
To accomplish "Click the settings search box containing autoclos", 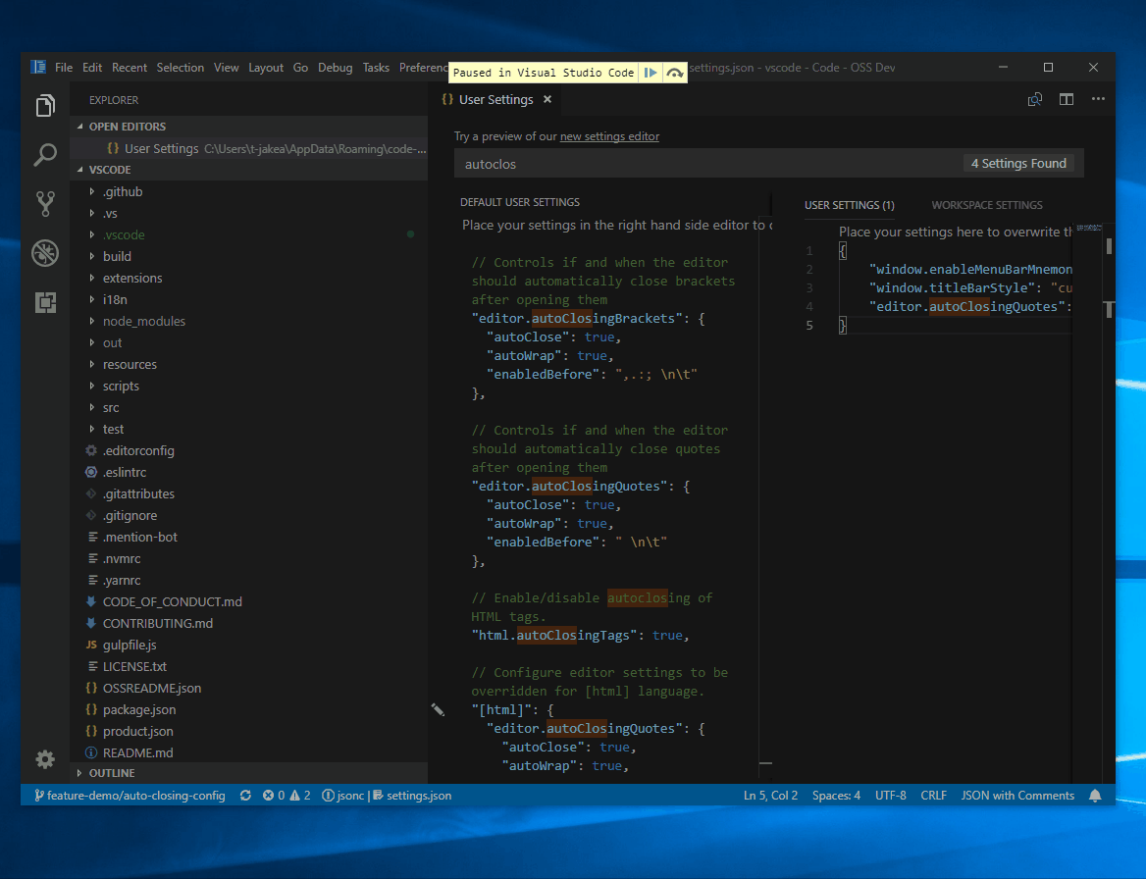I will (x=709, y=164).
